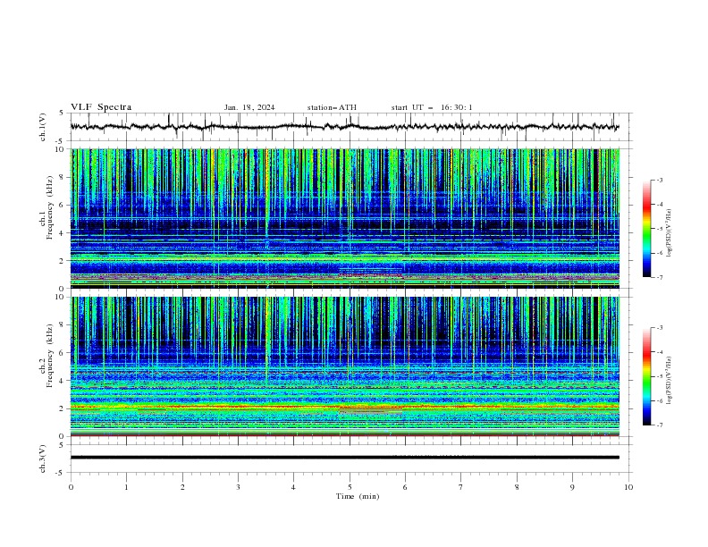Click ch.3 waveform "-5" volt tick label
The width and height of the screenshot is (708, 547).
61,473
